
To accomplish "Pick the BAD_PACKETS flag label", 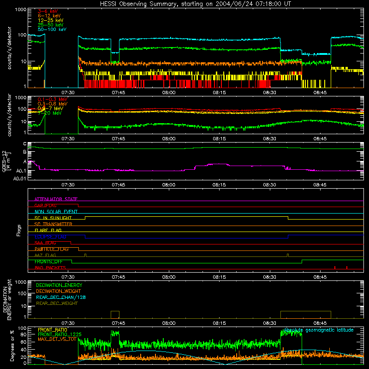I will point(50,268).
